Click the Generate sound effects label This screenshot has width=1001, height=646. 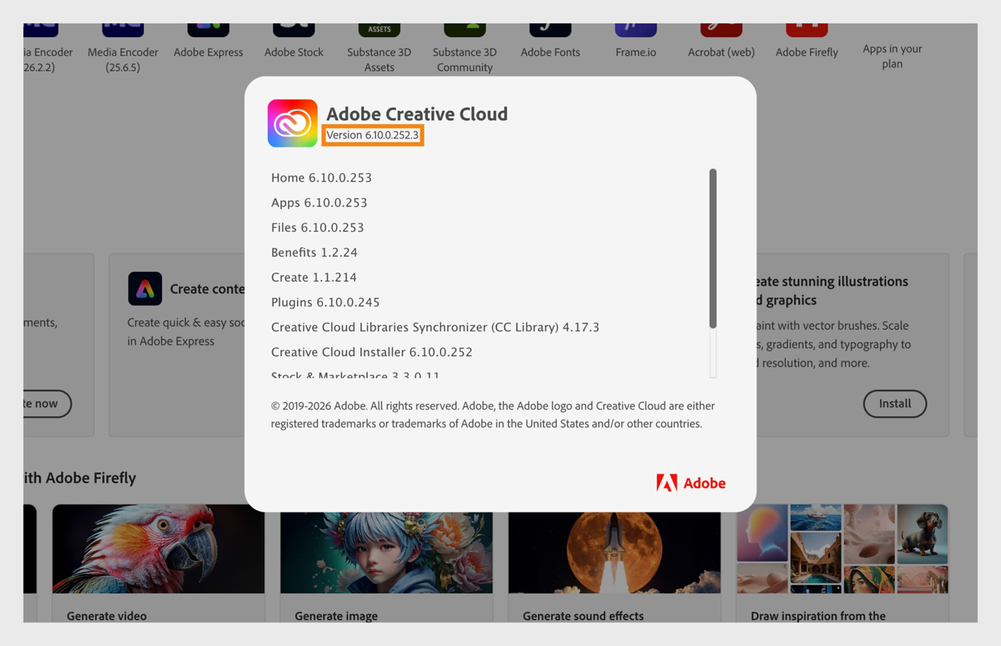(583, 616)
